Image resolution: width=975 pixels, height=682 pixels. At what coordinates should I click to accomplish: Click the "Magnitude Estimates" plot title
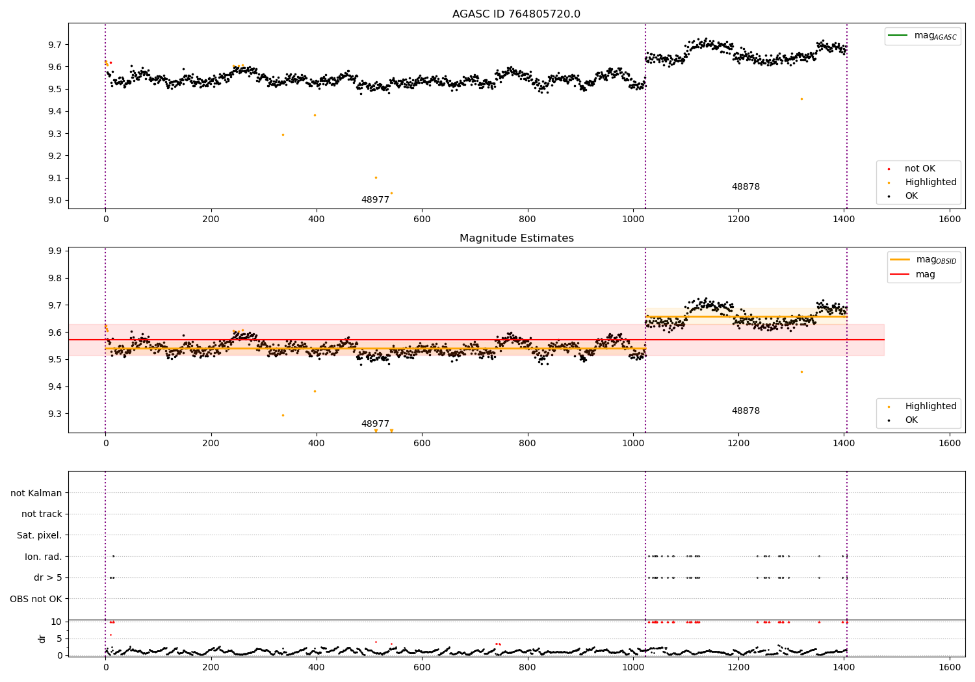click(516, 238)
